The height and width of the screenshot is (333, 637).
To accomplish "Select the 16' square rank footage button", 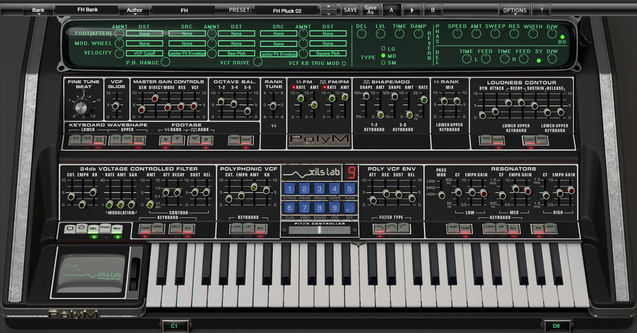I will (194, 140).
